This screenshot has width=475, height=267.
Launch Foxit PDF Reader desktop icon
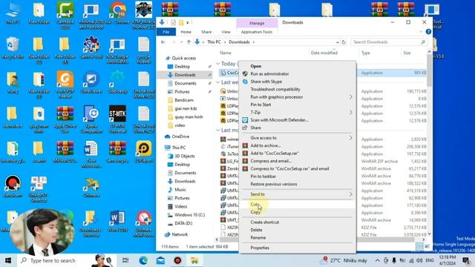tap(65, 84)
